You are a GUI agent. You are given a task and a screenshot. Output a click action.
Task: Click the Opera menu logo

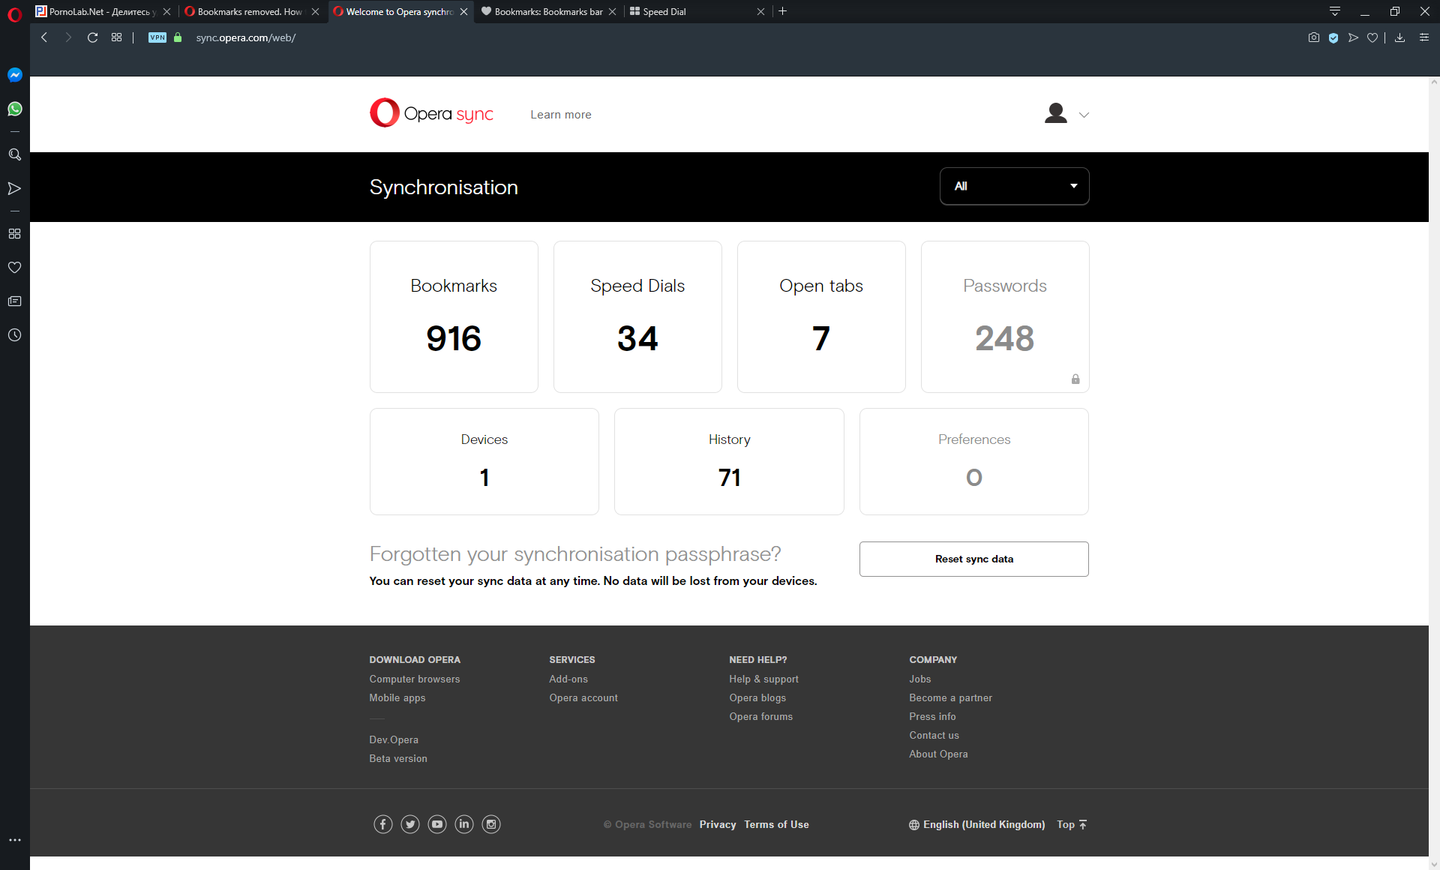(14, 14)
